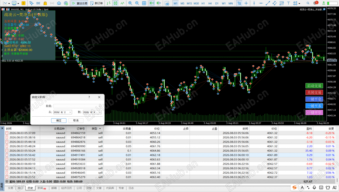The width and height of the screenshot is (339, 192).
Task: Select the trendline drawing tool
Action: pyautogui.click(x=268, y=3)
